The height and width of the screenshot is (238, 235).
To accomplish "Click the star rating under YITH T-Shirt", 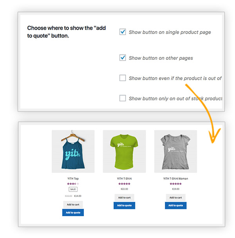I will (124, 184).
